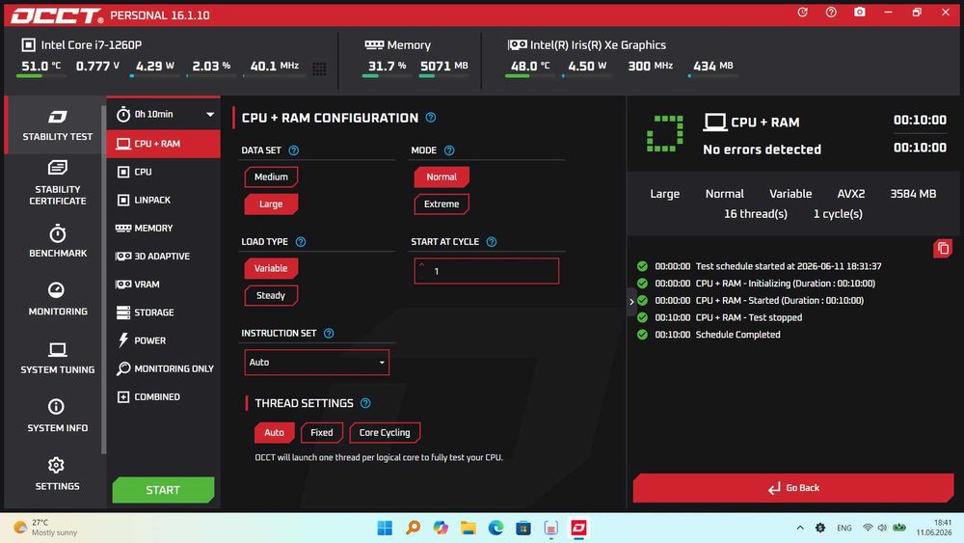Set thread settings to Auto

[274, 432]
